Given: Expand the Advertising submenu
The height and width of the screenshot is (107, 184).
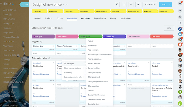Looking at the screenshot, I should click(x=74, y=72).
